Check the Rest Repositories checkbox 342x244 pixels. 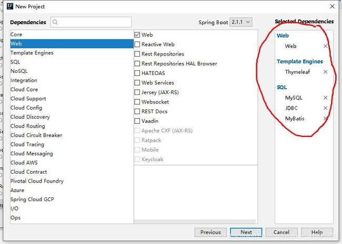[137, 54]
